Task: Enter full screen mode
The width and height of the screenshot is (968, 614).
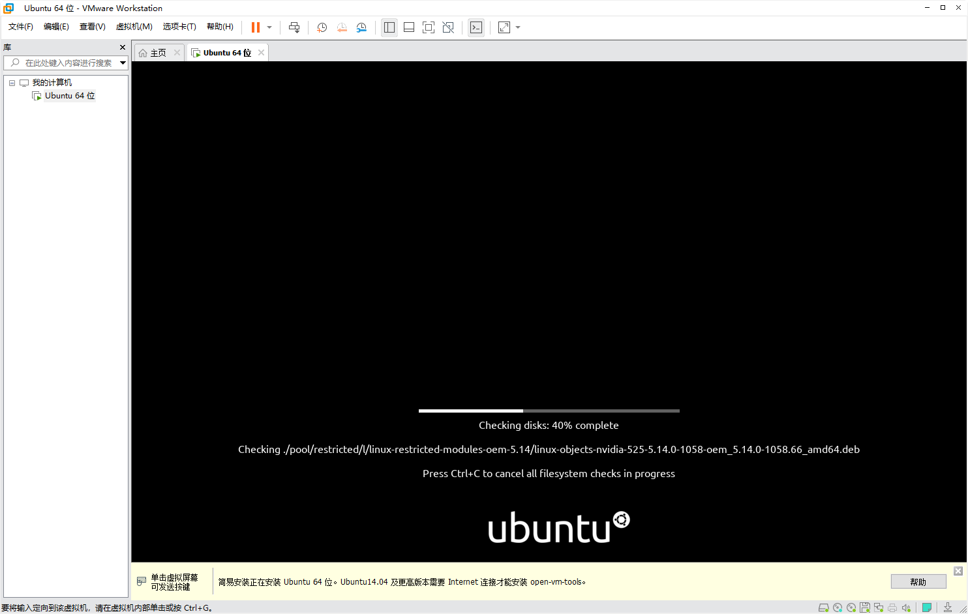Action: tap(429, 27)
